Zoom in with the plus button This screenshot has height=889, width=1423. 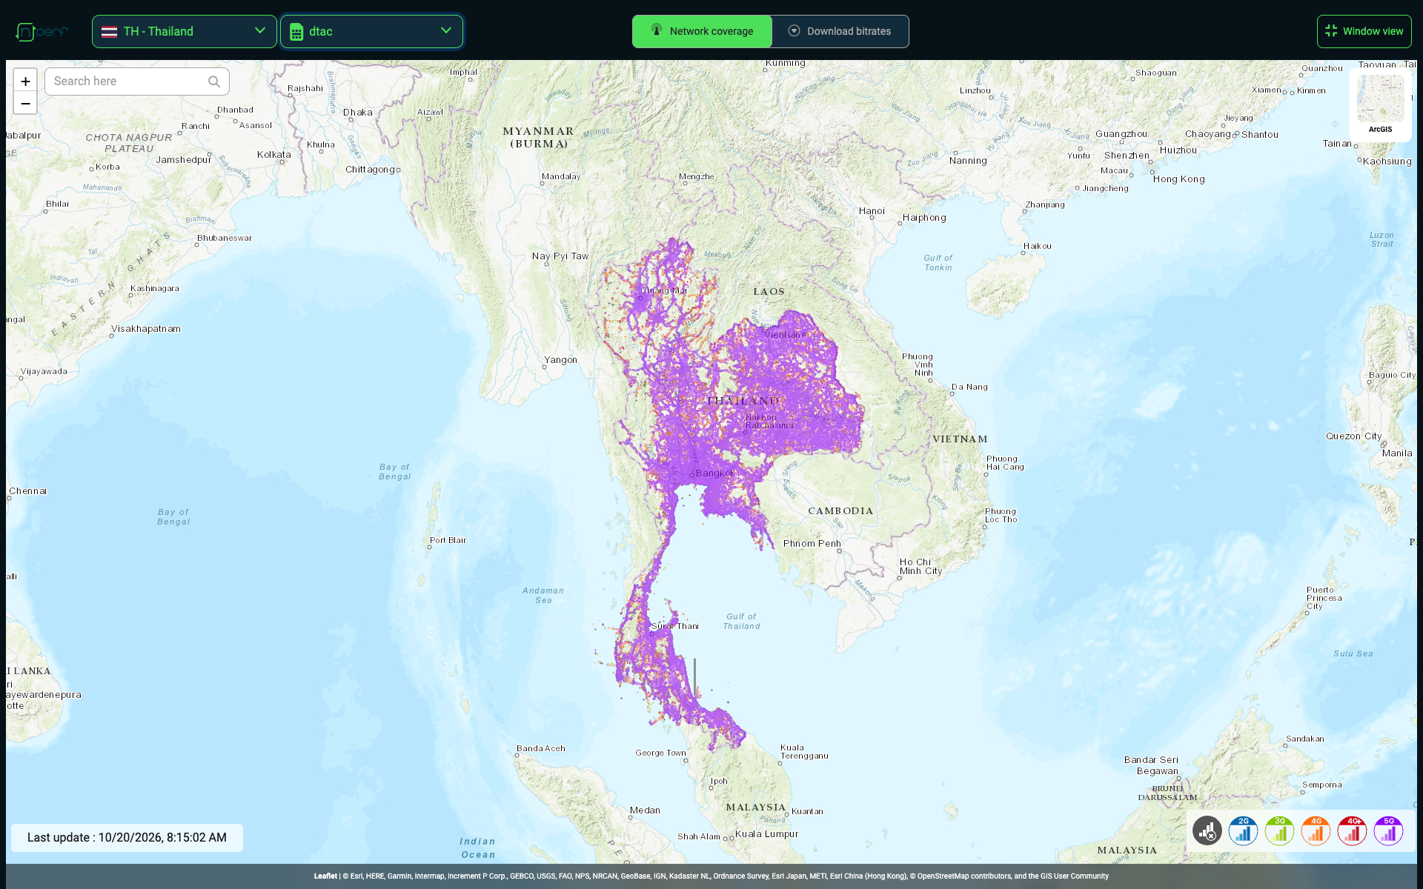[25, 81]
